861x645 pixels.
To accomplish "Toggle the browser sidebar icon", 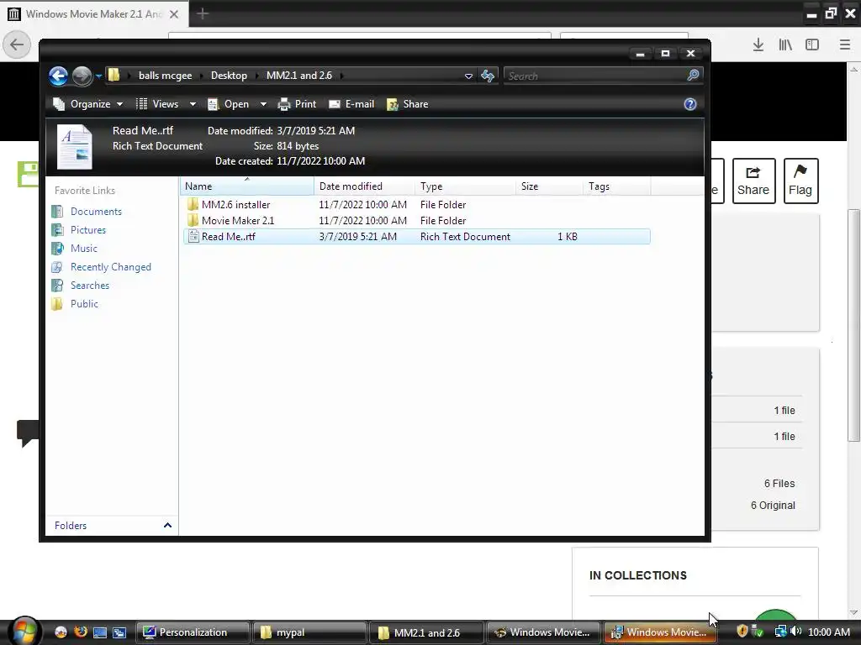I will pos(812,45).
